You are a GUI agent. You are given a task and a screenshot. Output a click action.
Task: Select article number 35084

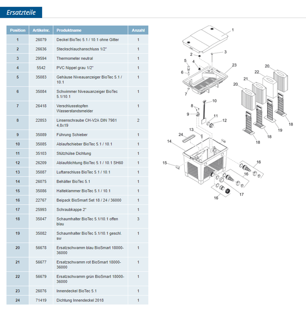point(41,92)
